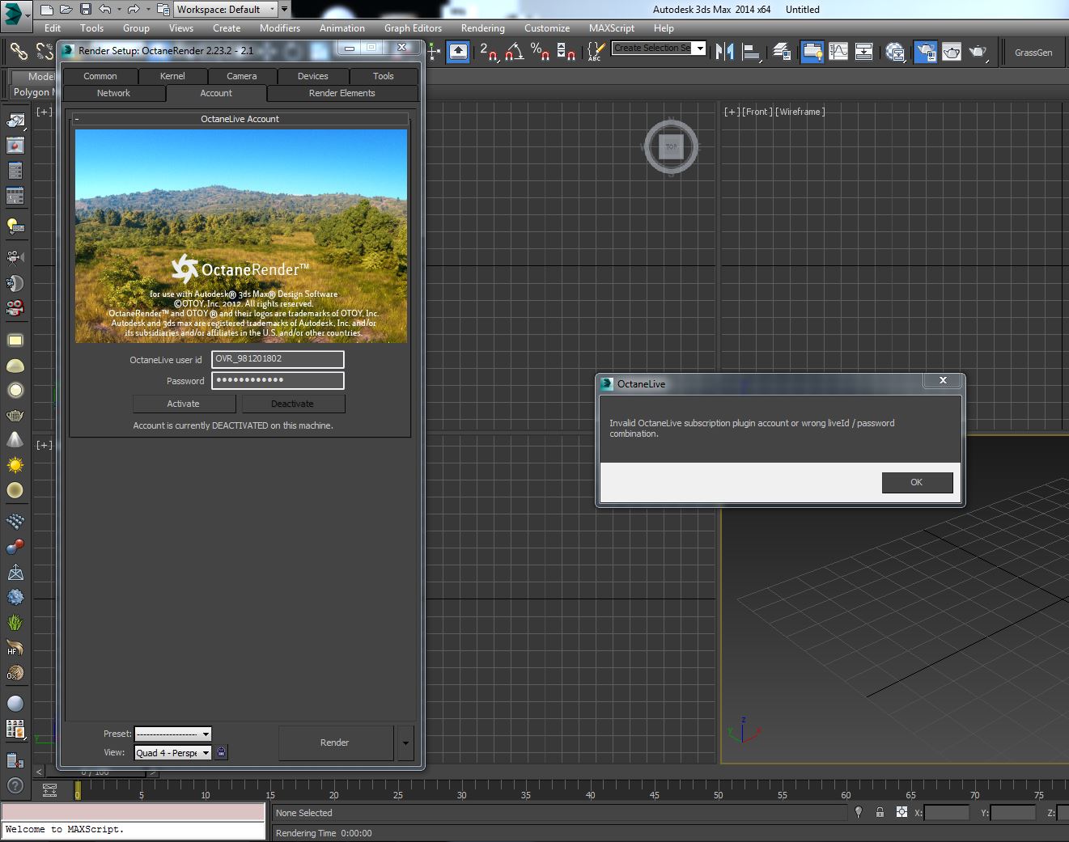Toggle the 2D Snaps button

(x=489, y=52)
